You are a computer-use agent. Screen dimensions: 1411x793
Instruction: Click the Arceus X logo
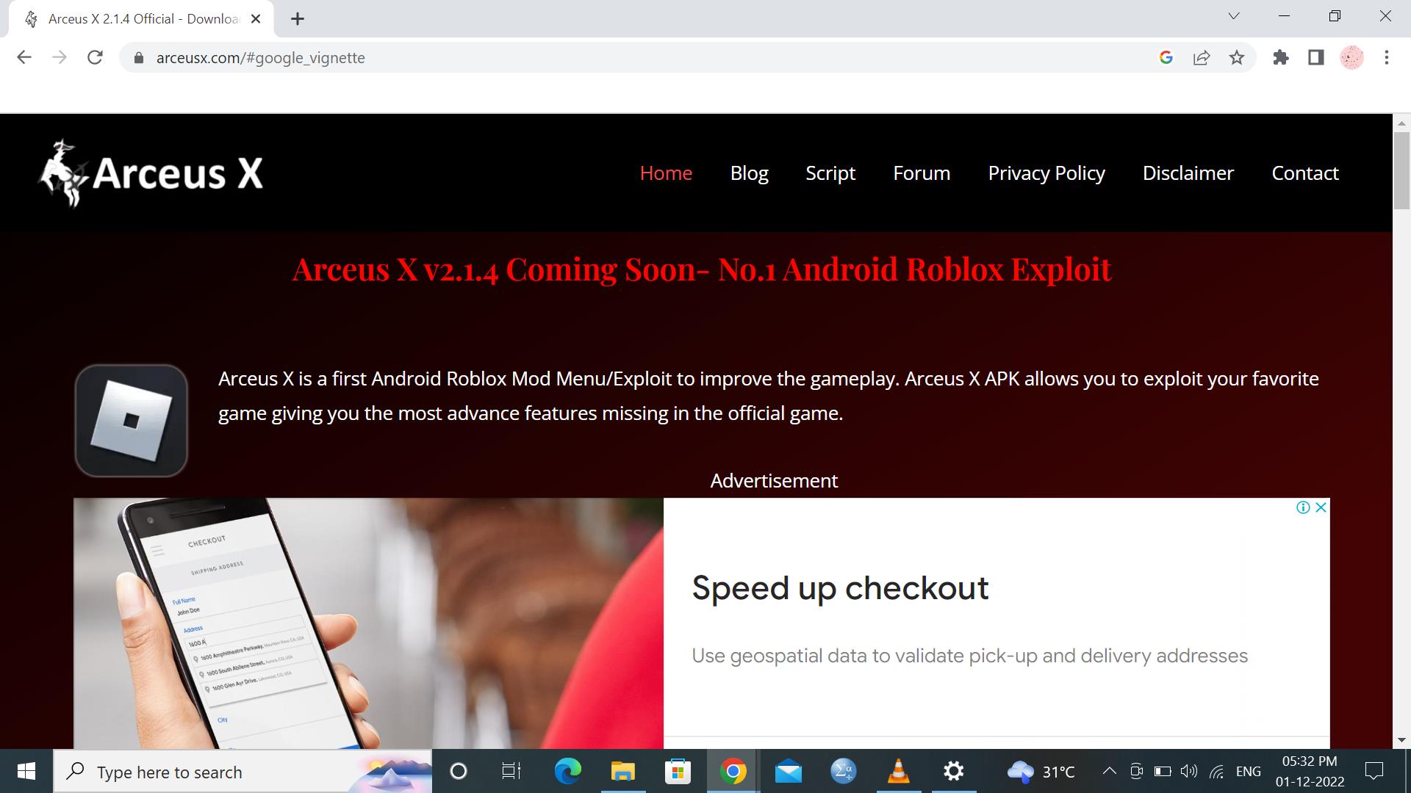(x=151, y=173)
